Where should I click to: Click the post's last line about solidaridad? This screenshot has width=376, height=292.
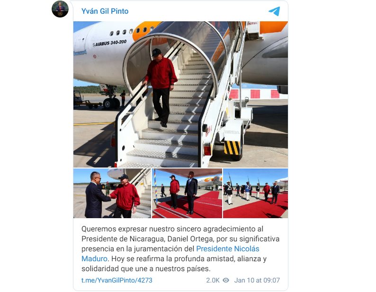pyautogui.click(x=146, y=268)
